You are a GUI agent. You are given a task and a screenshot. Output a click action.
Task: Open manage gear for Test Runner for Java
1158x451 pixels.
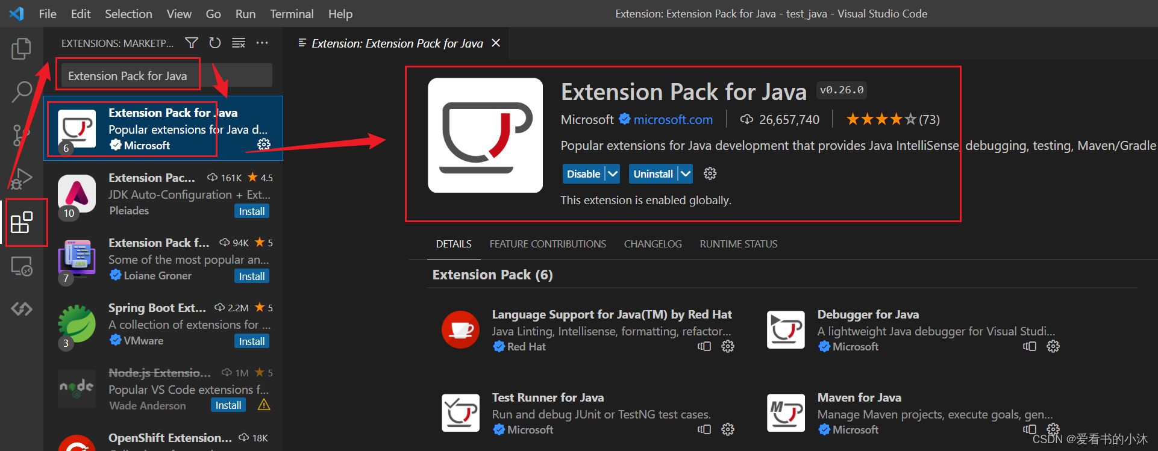point(728,429)
